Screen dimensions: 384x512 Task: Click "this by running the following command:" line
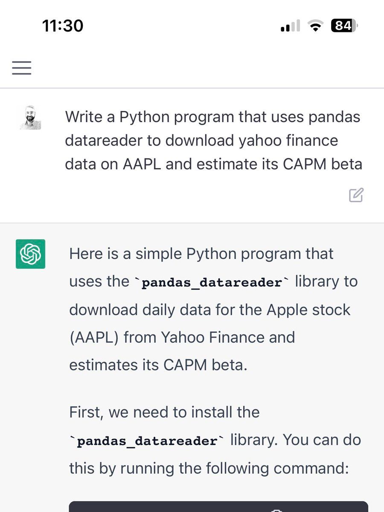(x=209, y=468)
